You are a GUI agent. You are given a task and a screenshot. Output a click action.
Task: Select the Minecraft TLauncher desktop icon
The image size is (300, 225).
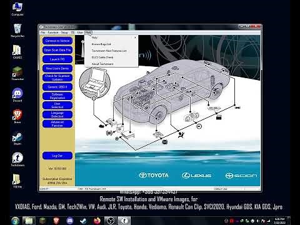tap(17, 73)
